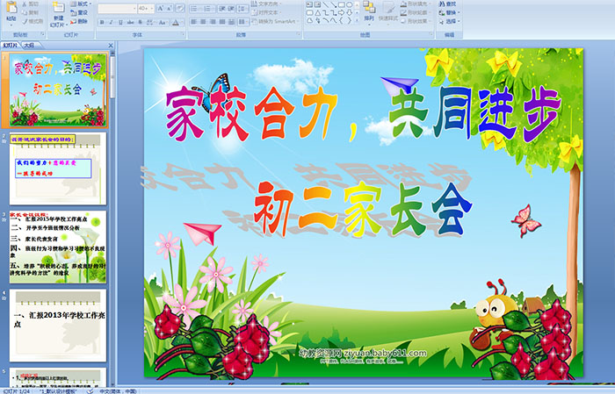Screen dimensions: 615x394
Task: Open the New Slide dropdown arrow
Action: coord(66,25)
